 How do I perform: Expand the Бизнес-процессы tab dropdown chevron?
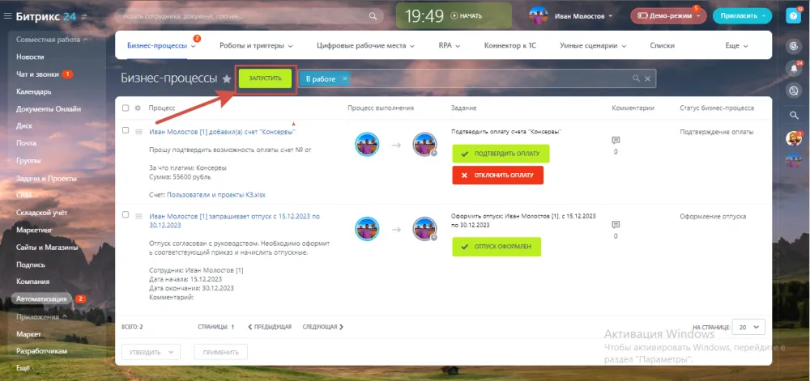(194, 46)
